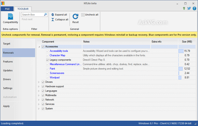Click the Uncheck all icon

tap(83, 15)
